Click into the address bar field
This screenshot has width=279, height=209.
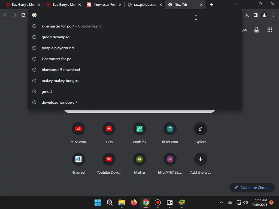coord(135,15)
